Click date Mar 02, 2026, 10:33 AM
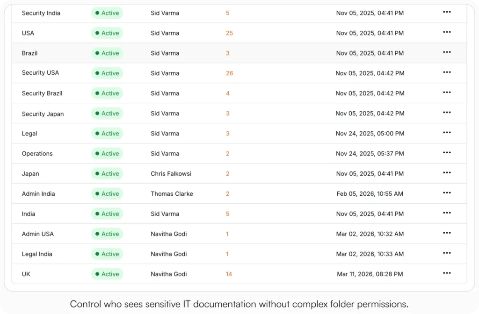The height and width of the screenshot is (314, 479). (x=370, y=254)
